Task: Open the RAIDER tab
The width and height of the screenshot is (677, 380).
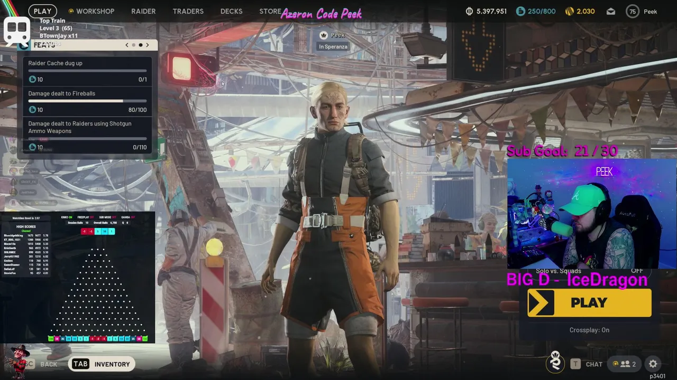Action: (x=143, y=11)
